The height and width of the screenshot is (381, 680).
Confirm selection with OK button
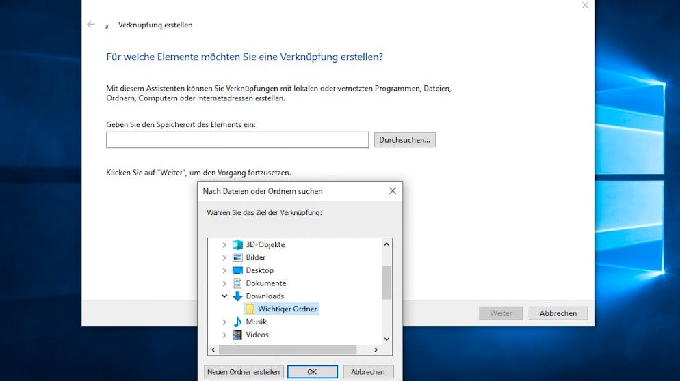(312, 372)
